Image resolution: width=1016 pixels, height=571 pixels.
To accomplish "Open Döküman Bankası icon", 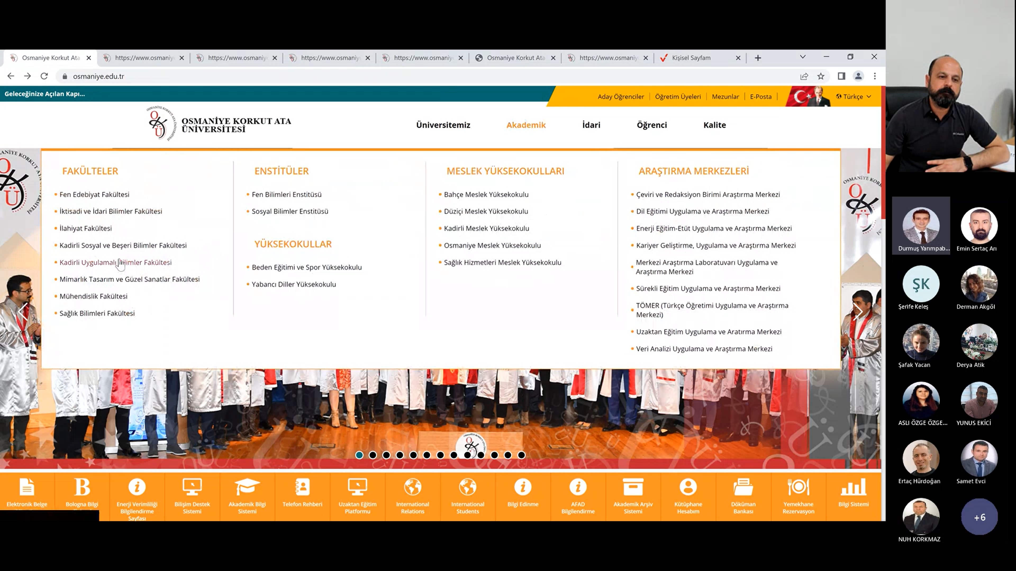I will click(x=743, y=487).
